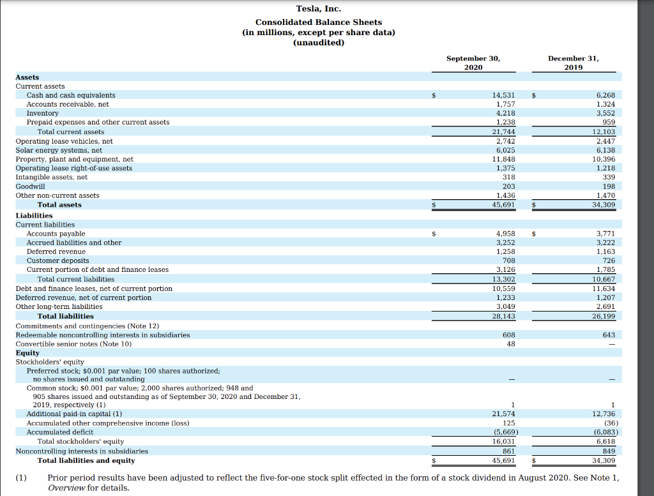This screenshot has width=654, height=496.
Task: Select the Total stockholders' equity value 16,031
Action: (x=503, y=441)
